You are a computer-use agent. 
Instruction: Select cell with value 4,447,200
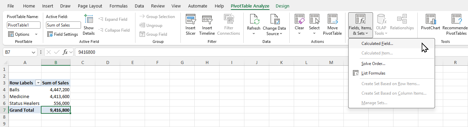point(56,90)
